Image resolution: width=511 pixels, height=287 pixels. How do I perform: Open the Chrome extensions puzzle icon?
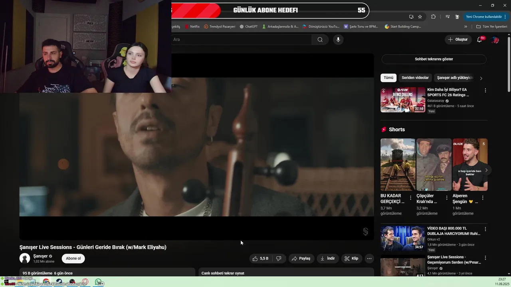[x=434, y=17]
